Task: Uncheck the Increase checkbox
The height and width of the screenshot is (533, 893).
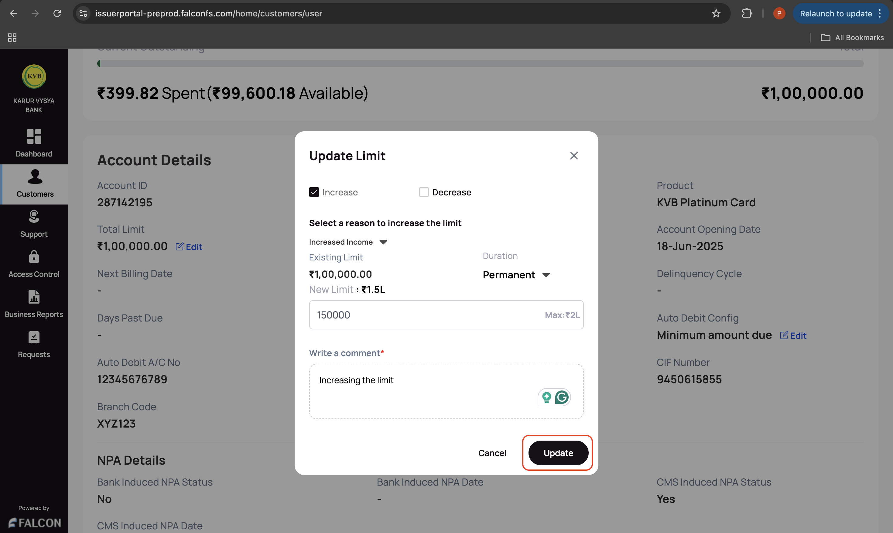Action: click(x=314, y=192)
